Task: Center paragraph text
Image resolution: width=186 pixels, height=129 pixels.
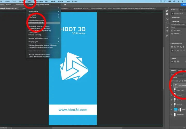Action: 175,61
